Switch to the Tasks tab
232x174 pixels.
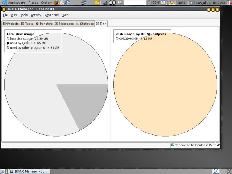(27, 24)
